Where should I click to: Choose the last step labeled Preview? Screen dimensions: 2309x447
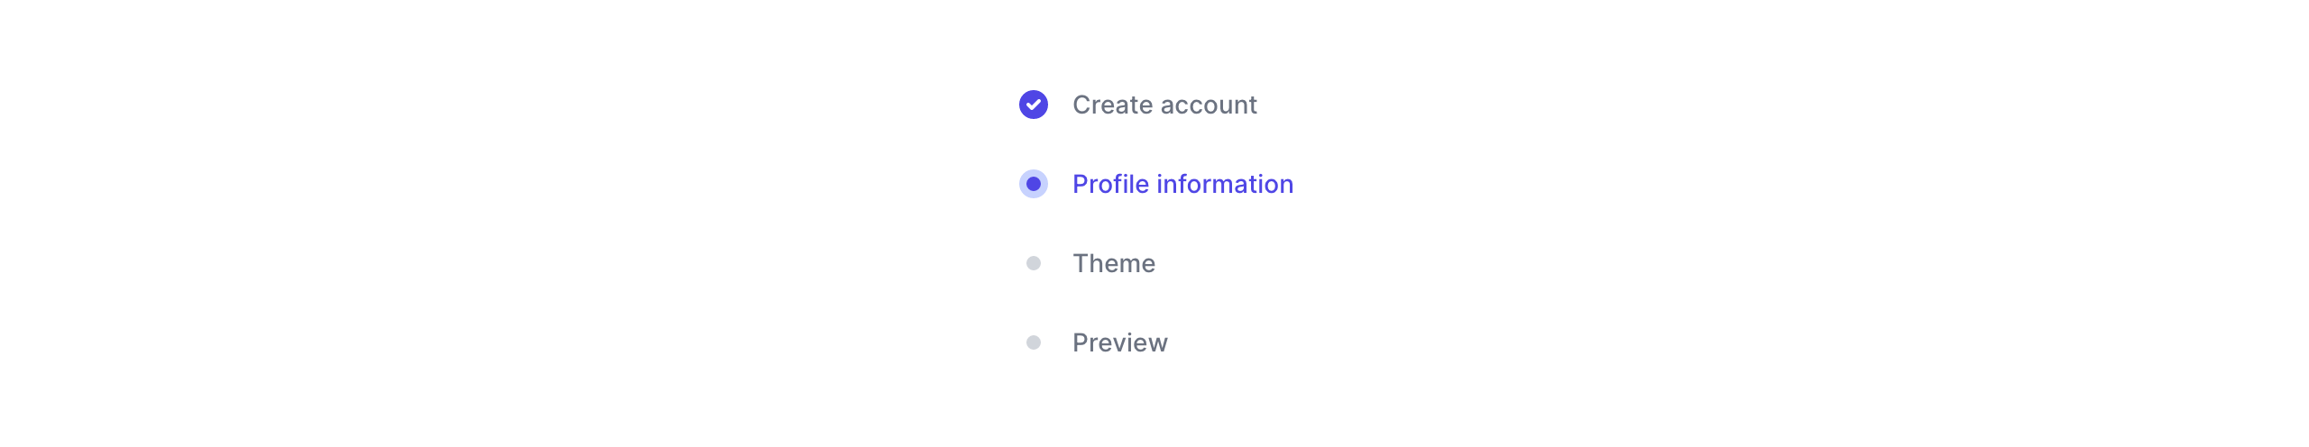[1119, 342]
